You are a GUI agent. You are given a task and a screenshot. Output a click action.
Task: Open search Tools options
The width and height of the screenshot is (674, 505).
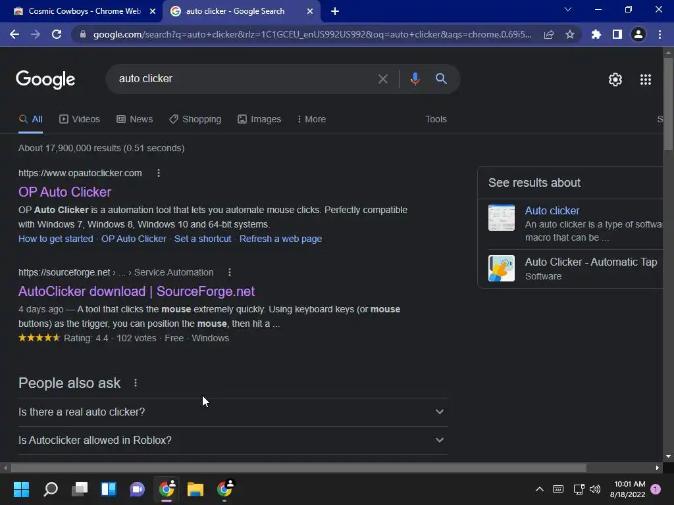(x=436, y=120)
